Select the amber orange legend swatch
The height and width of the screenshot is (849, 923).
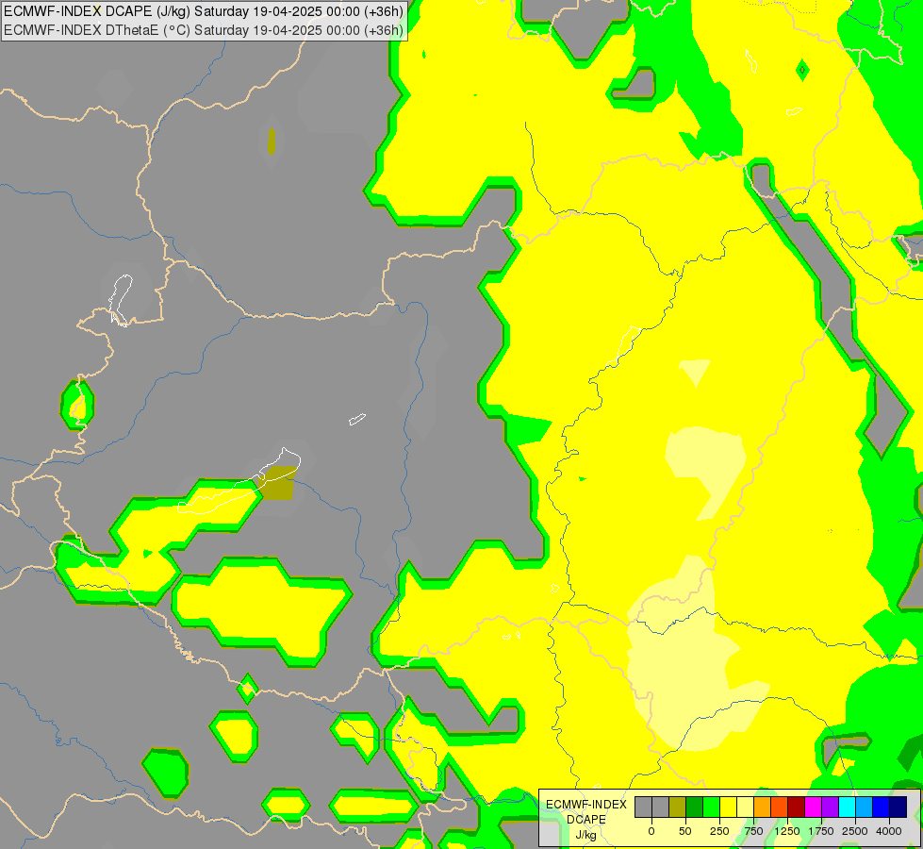pos(763,807)
